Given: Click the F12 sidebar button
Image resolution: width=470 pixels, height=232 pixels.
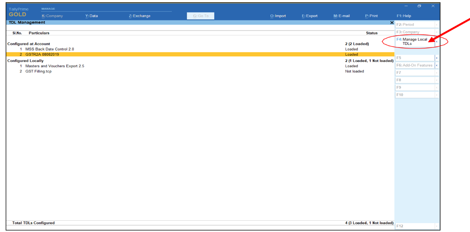Looking at the screenshot, I should 415,226.
